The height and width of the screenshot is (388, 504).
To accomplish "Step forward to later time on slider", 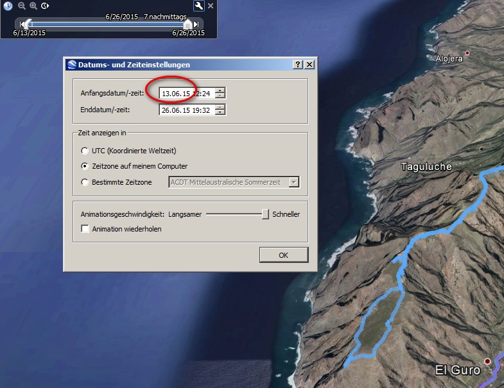I will click(x=196, y=24).
